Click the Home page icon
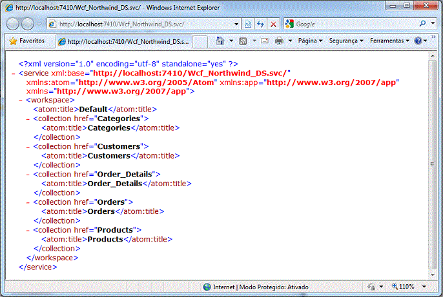Screen dimensions: 443x297 pos(220,41)
